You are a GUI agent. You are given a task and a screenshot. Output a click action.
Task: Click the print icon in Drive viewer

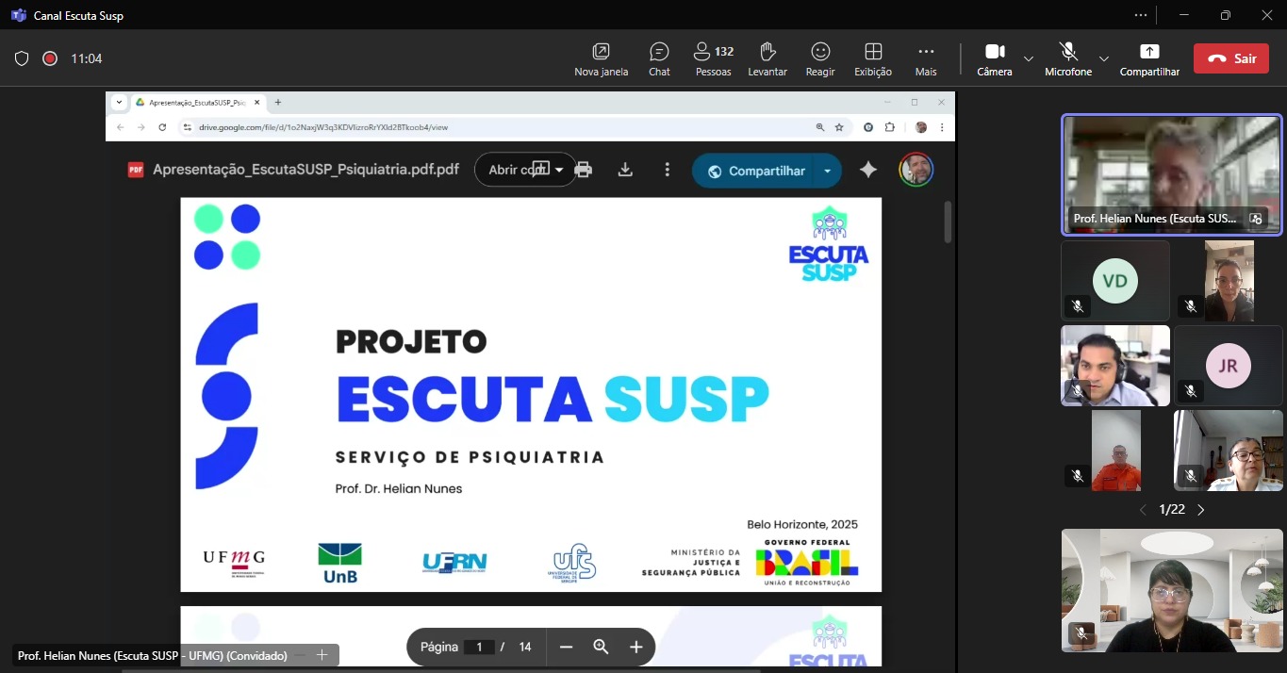584,170
